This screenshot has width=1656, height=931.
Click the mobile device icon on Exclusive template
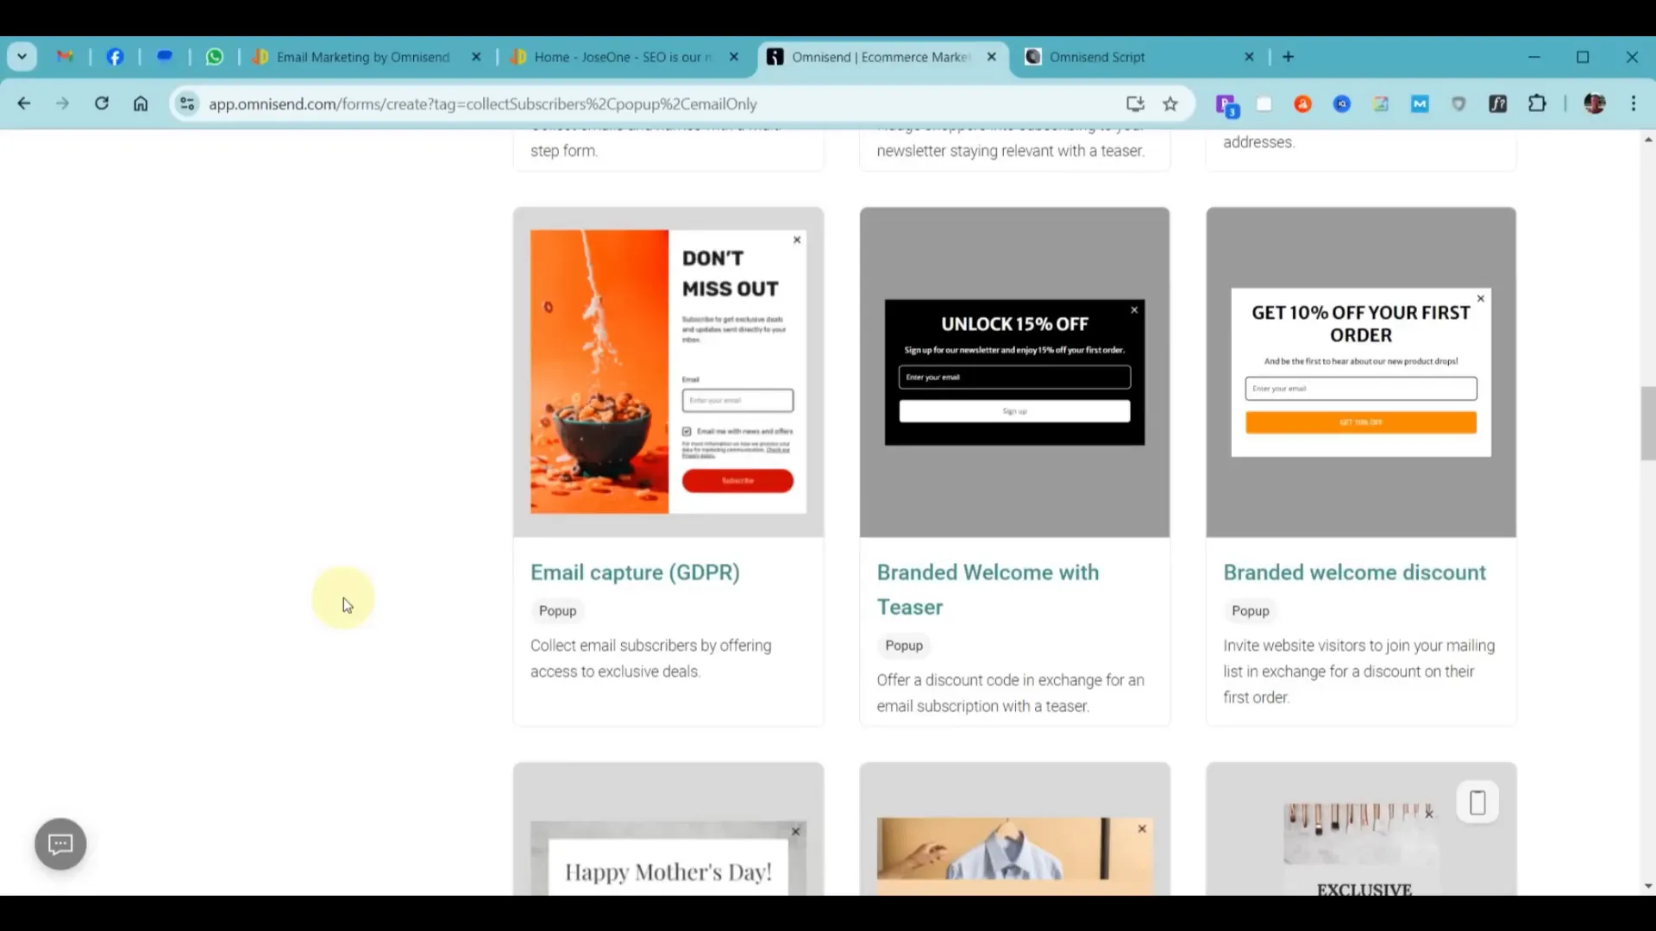coord(1477,803)
